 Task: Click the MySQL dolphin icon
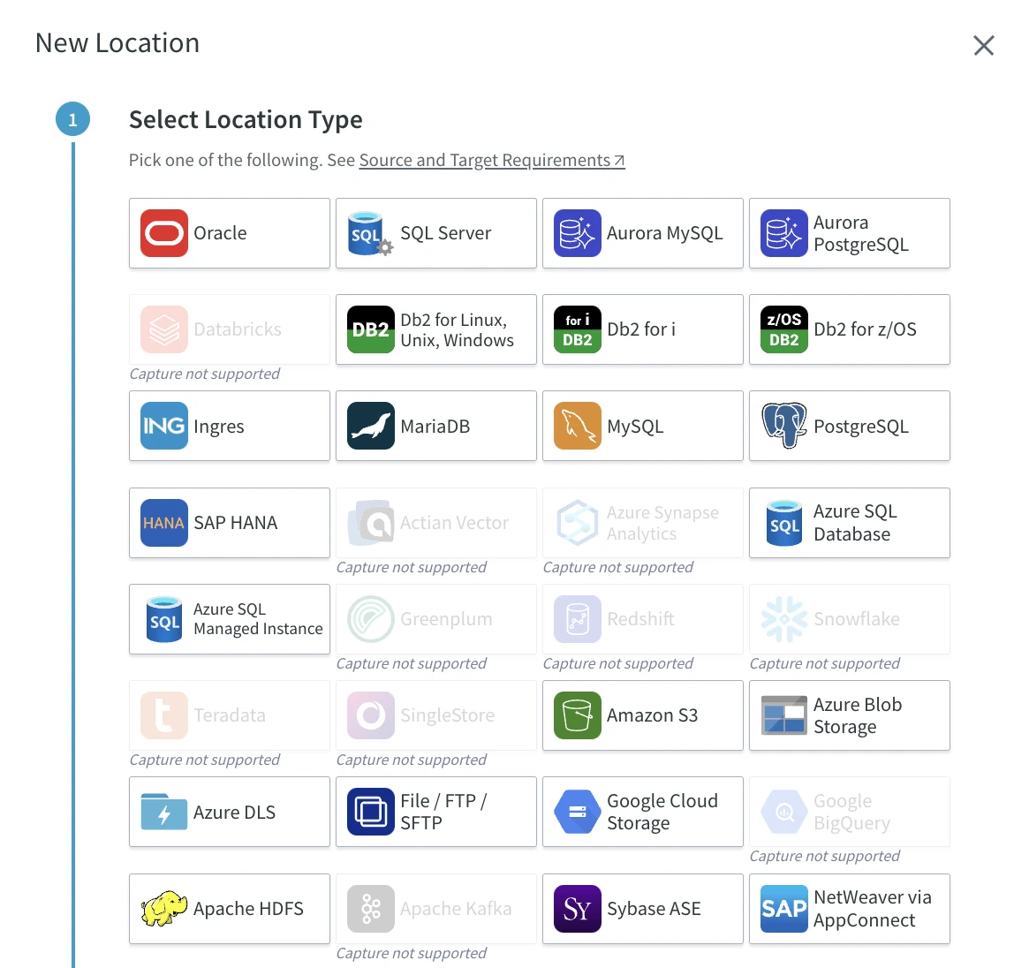[x=576, y=426]
